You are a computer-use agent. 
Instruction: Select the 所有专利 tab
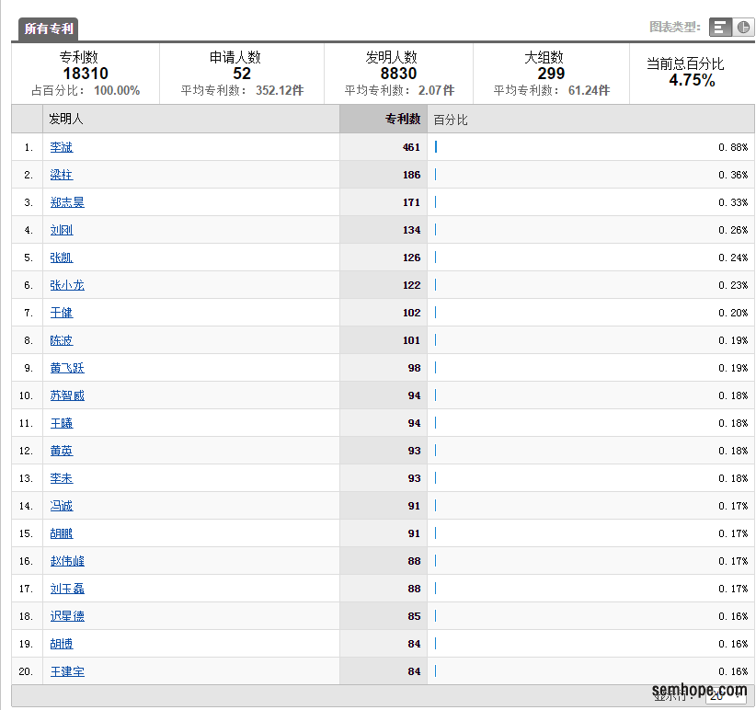tap(49, 29)
